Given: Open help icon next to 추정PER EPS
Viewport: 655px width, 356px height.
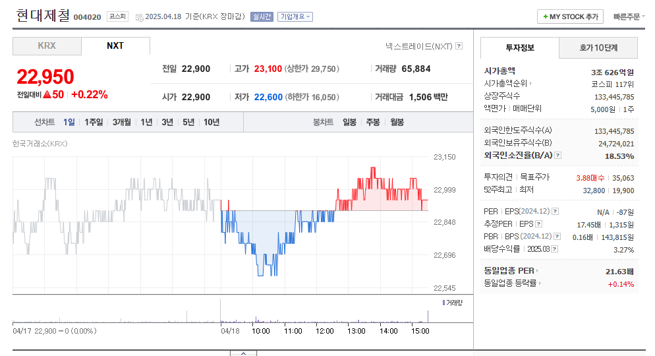Looking at the screenshot, I should coord(539,224).
